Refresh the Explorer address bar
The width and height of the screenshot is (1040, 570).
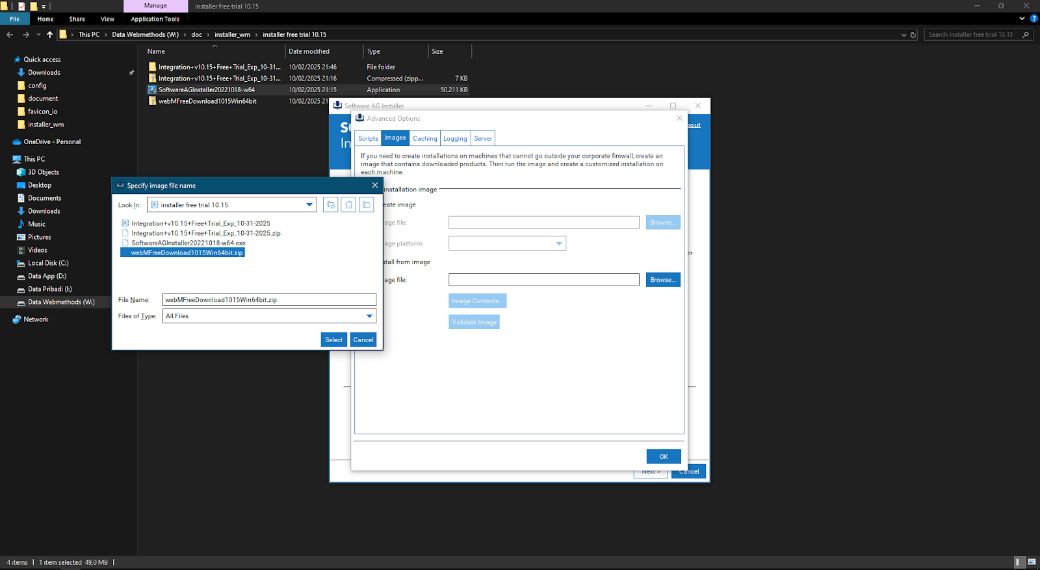[913, 34]
